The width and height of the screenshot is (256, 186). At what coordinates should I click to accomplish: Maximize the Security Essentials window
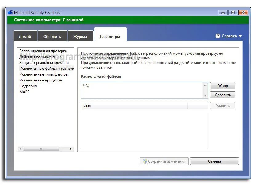tap(233, 13)
